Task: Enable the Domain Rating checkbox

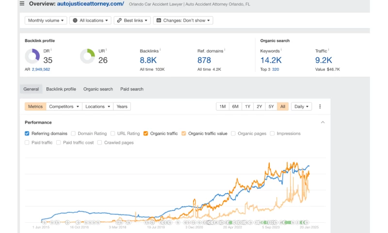Action: [x=73, y=133]
